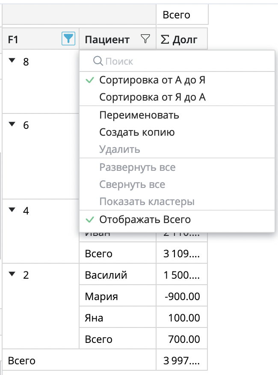Collapse group 4 disclosure triangle
The height and width of the screenshot is (375, 278).
click(x=12, y=210)
